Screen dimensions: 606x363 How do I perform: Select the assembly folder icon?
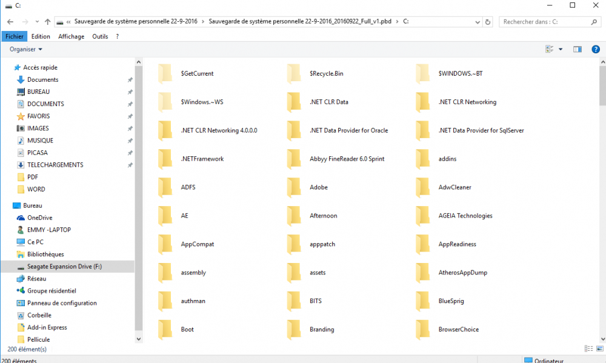tap(165, 273)
